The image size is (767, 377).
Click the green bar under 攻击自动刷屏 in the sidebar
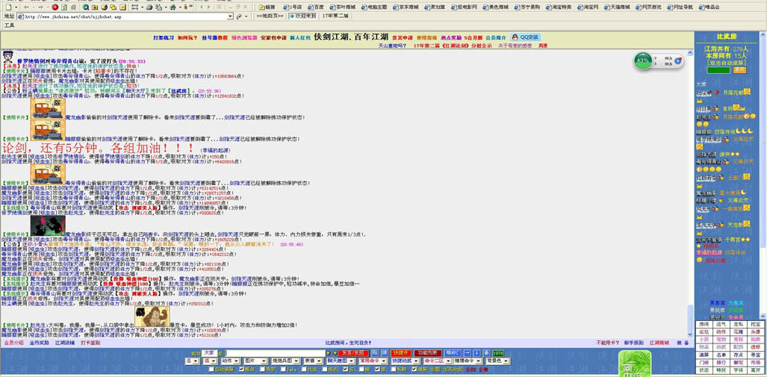718,70
